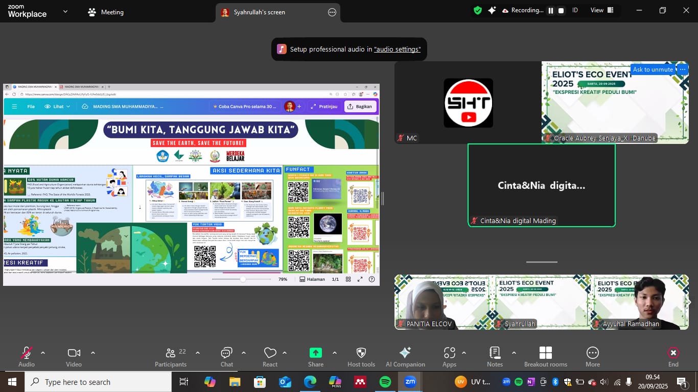Pause the meeting recording
The width and height of the screenshot is (698, 392).
[551, 11]
